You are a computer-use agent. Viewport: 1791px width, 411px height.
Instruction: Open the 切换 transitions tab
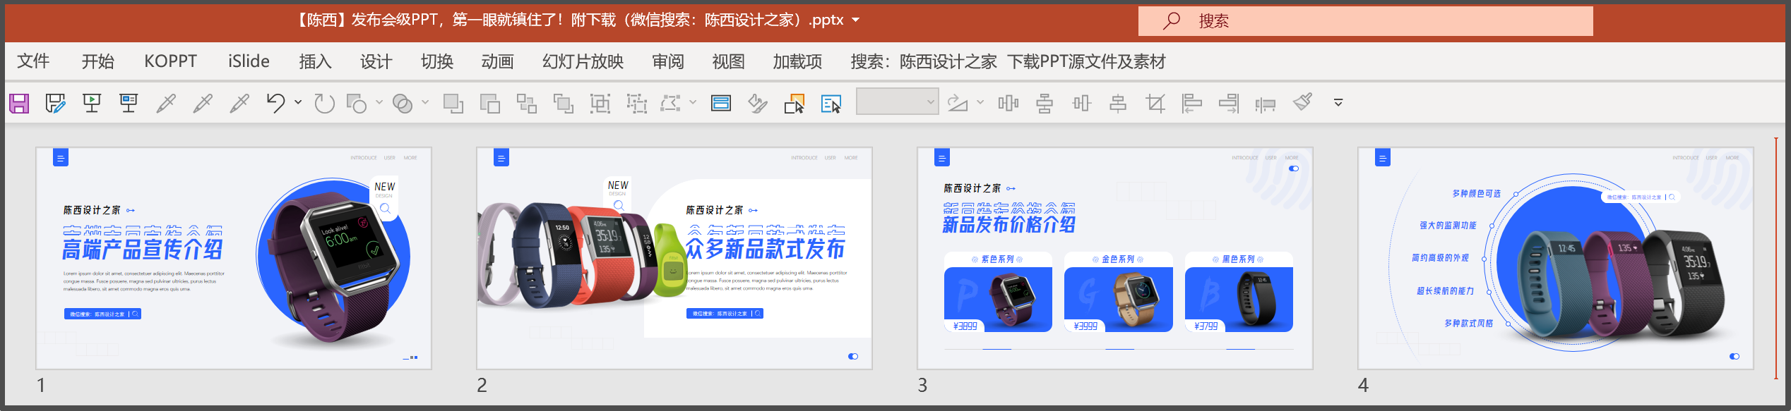coord(437,62)
